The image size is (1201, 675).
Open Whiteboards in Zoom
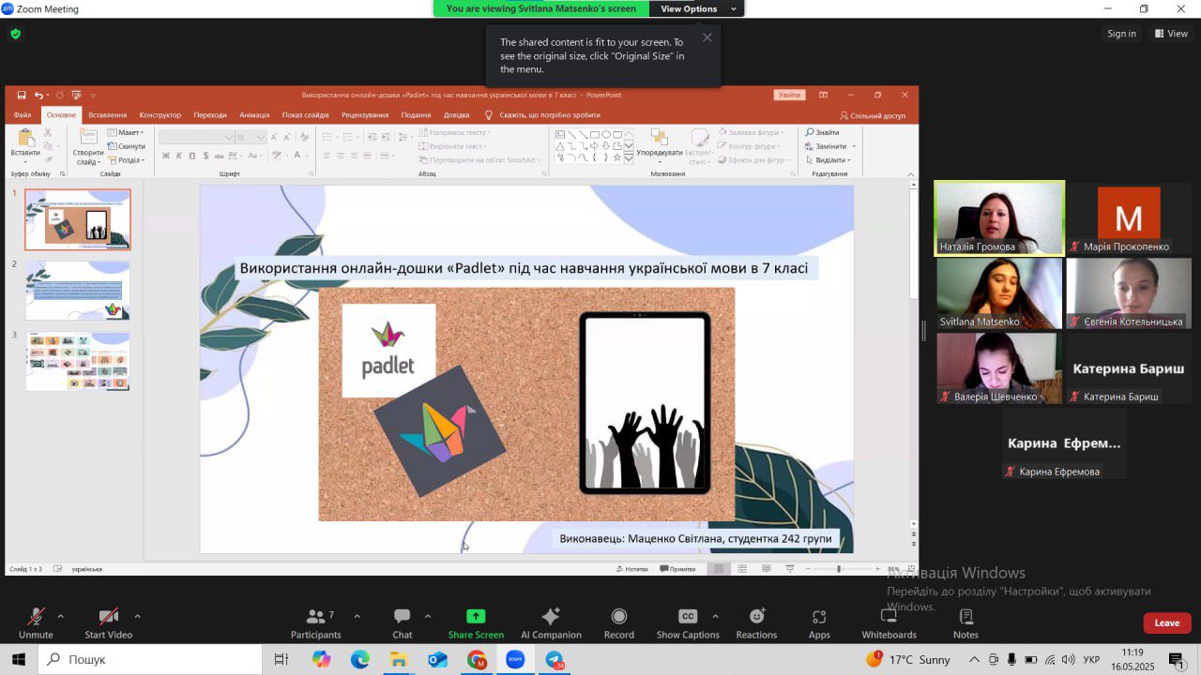pyautogui.click(x=889, y=622)
